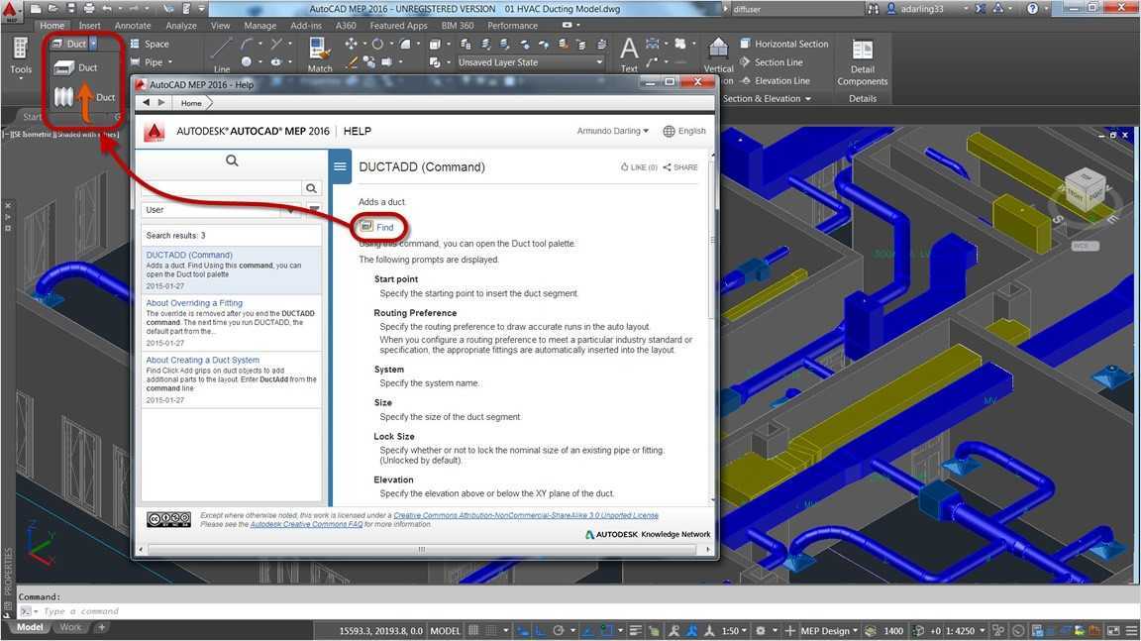Select the Move tool icon in the ribbon

pos(352,44)
